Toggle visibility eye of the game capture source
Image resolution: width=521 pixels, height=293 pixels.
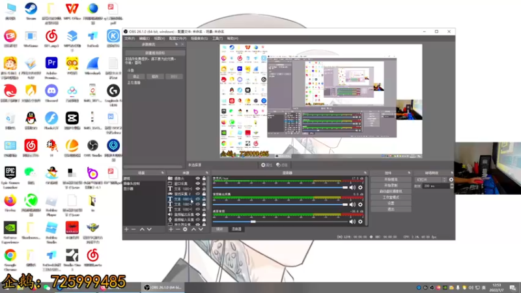(x=198, y=193)
